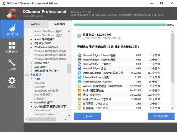
Task: Toggle QQ 电脑管家 漏洞修复补丁 checkbox
Action: 31,106
